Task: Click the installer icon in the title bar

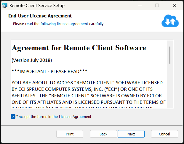Action: (x=5, y=5)
